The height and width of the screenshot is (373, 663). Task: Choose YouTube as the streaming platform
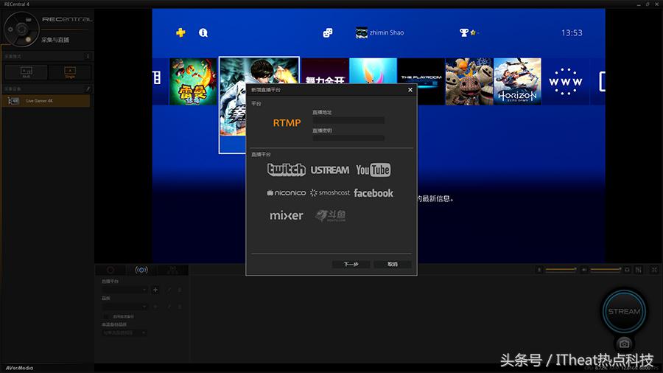tap(373, 170)
